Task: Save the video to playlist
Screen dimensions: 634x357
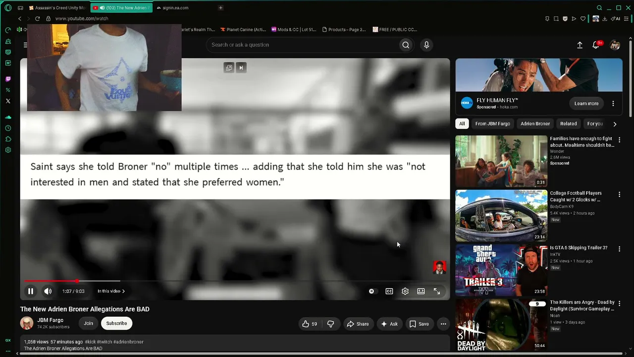Action: tap(419, 324)
